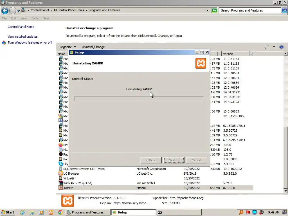
Task: Open UC Browser from taskbar
Action: pyautogui.click(x=51, y=213)
